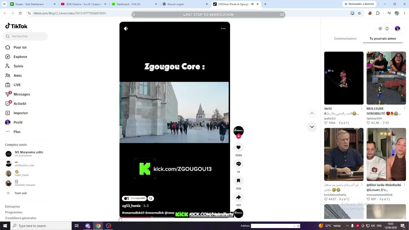409x230 pixels.
Task: Switch to the Dashboard - KVB.GG tab
Action: tap(134, 4)
